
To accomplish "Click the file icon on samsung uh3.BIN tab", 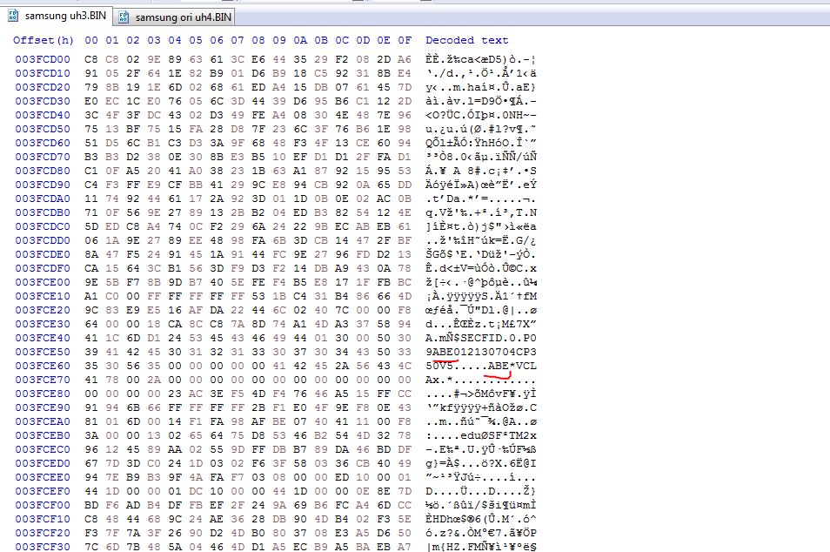I will coord(13,16).
